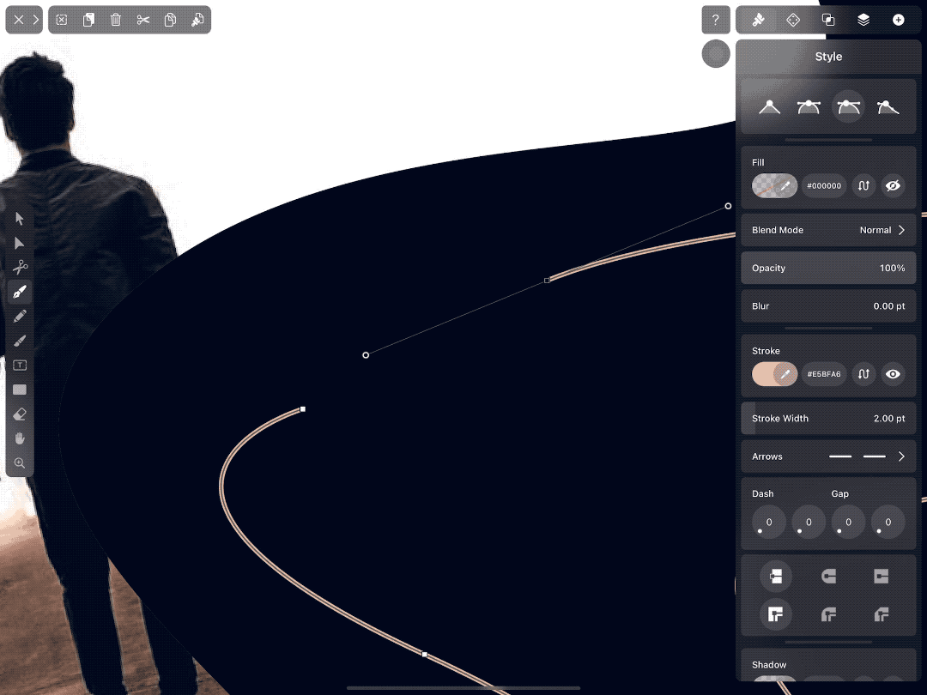Viewport: 927px width, 695px height.
Task: Click the anchor point at the curve's open end
Action: [x=303, y=409]
